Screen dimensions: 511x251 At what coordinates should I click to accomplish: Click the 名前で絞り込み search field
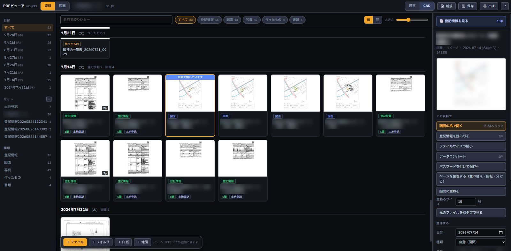click(116, 20)
